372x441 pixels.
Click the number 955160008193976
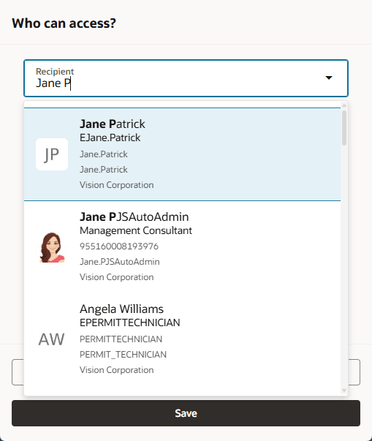pos(119,246)
